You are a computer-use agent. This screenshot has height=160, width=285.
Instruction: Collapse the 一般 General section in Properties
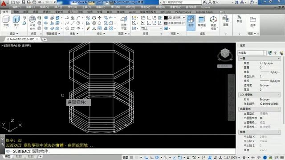(x=278, y=58)
